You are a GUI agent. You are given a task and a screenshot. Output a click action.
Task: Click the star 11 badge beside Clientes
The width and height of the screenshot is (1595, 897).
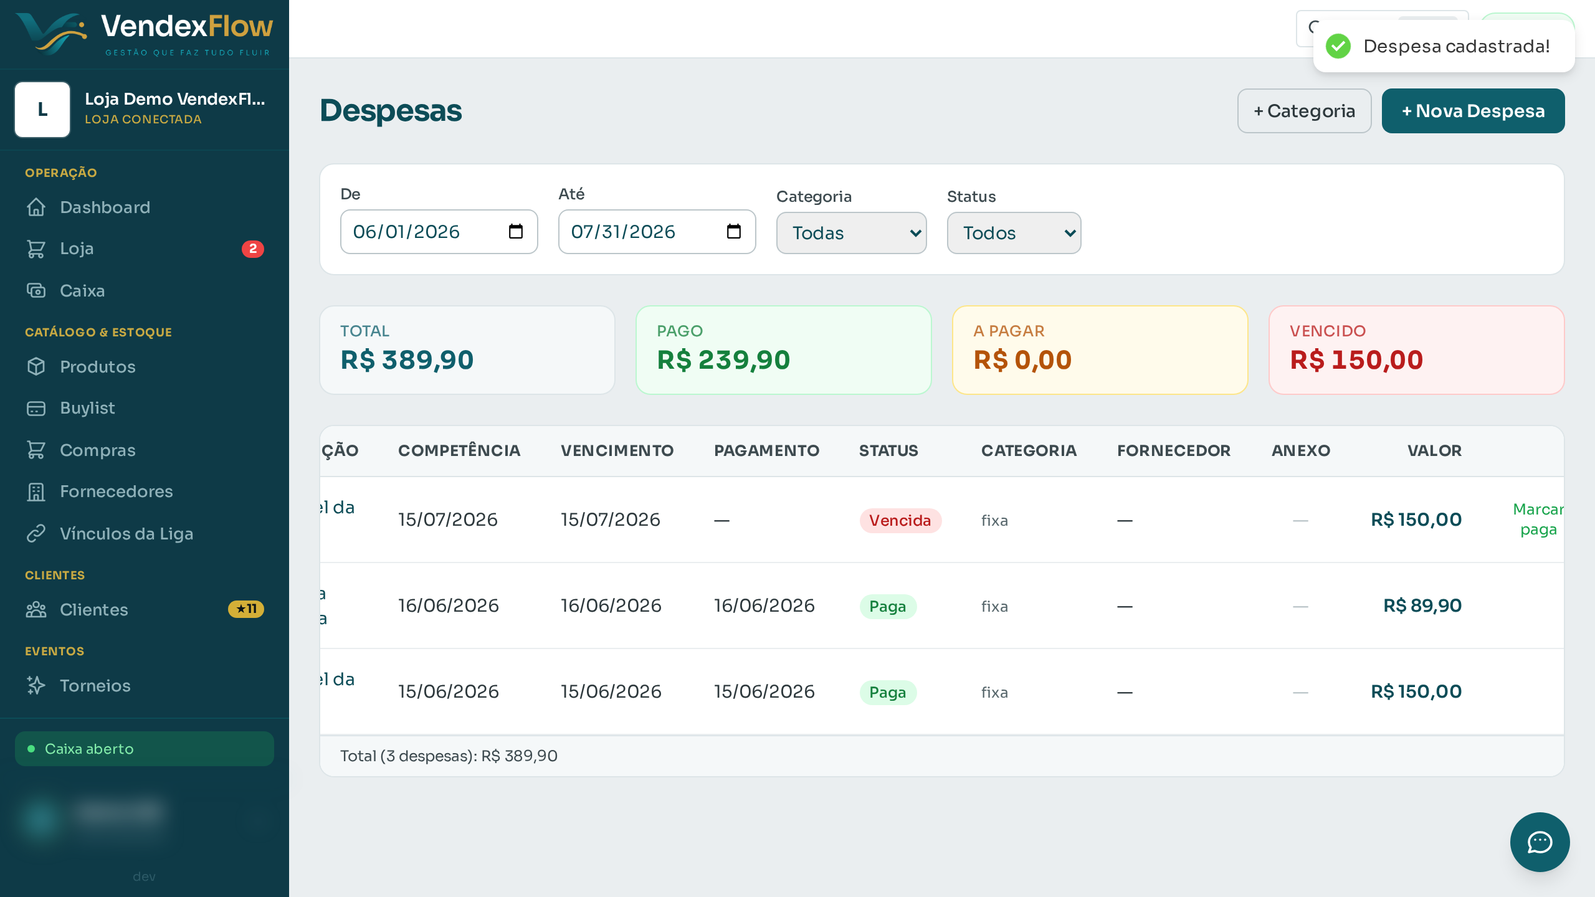pyautogui.click(x=246, y=609)
